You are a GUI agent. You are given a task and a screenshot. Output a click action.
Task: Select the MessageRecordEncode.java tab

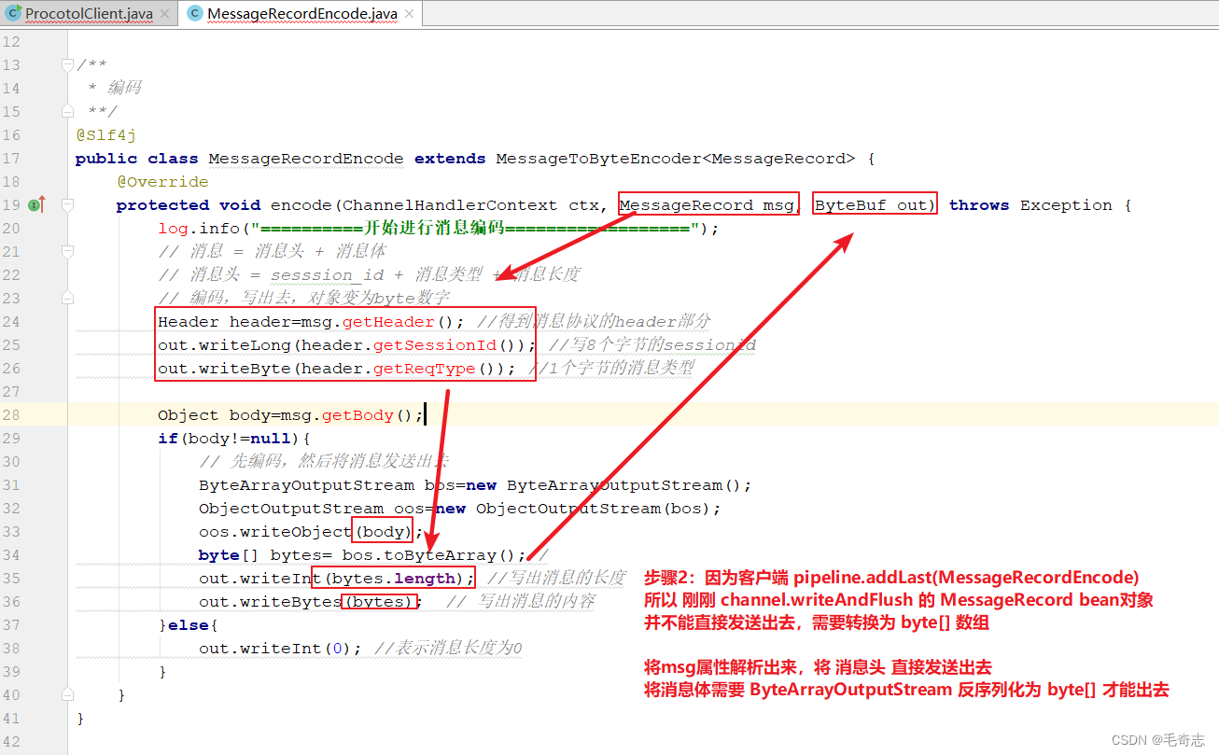click(301, 14)
